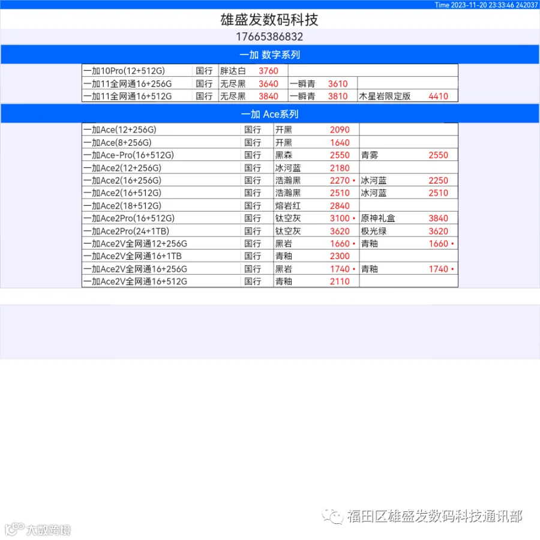540x540 pixels.
Task: Click the 一加11全网通16+256G row name
Action: [127, 83]
